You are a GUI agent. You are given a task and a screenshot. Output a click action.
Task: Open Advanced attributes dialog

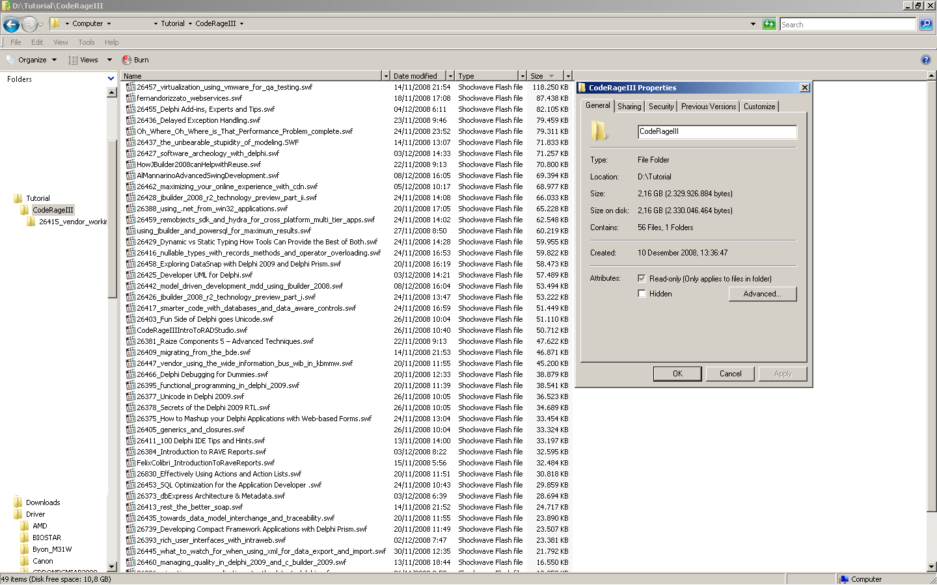pos(763,294)
